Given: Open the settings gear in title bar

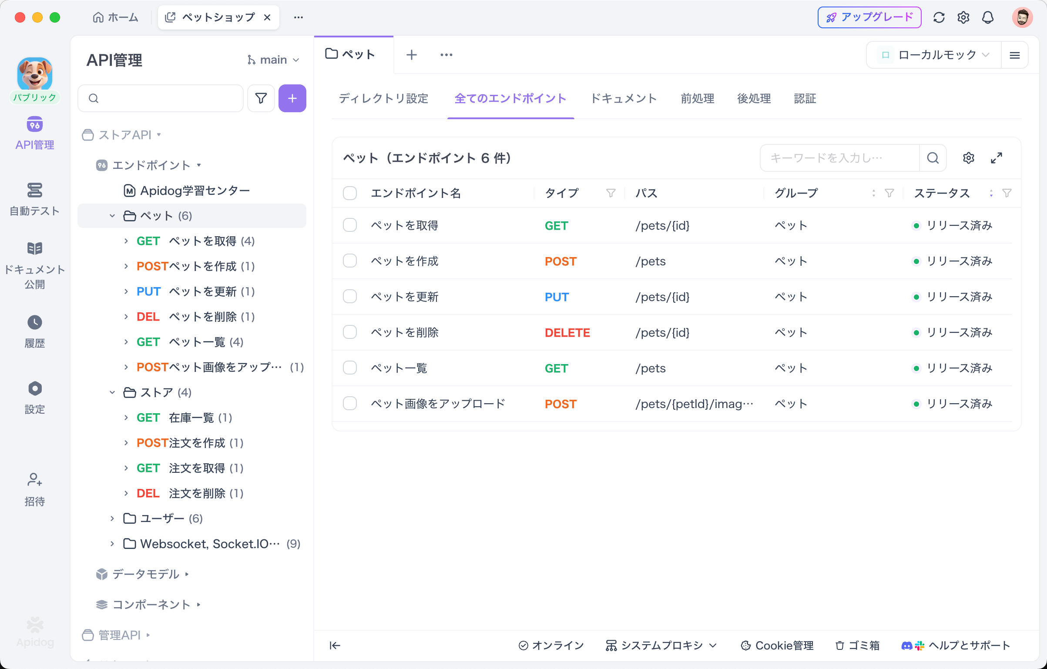Looking at the screenshot, I should click(x=963, y=17).
